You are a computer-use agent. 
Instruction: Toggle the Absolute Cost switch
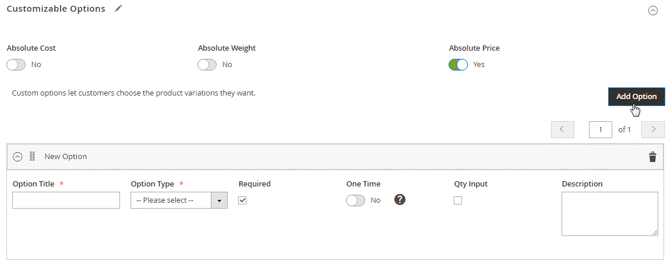(x=16, y=65)
